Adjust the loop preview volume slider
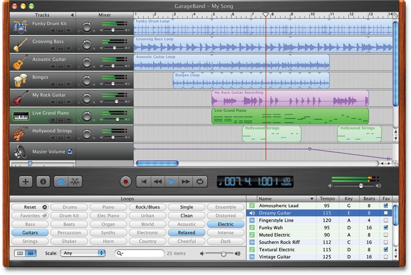 224,254
